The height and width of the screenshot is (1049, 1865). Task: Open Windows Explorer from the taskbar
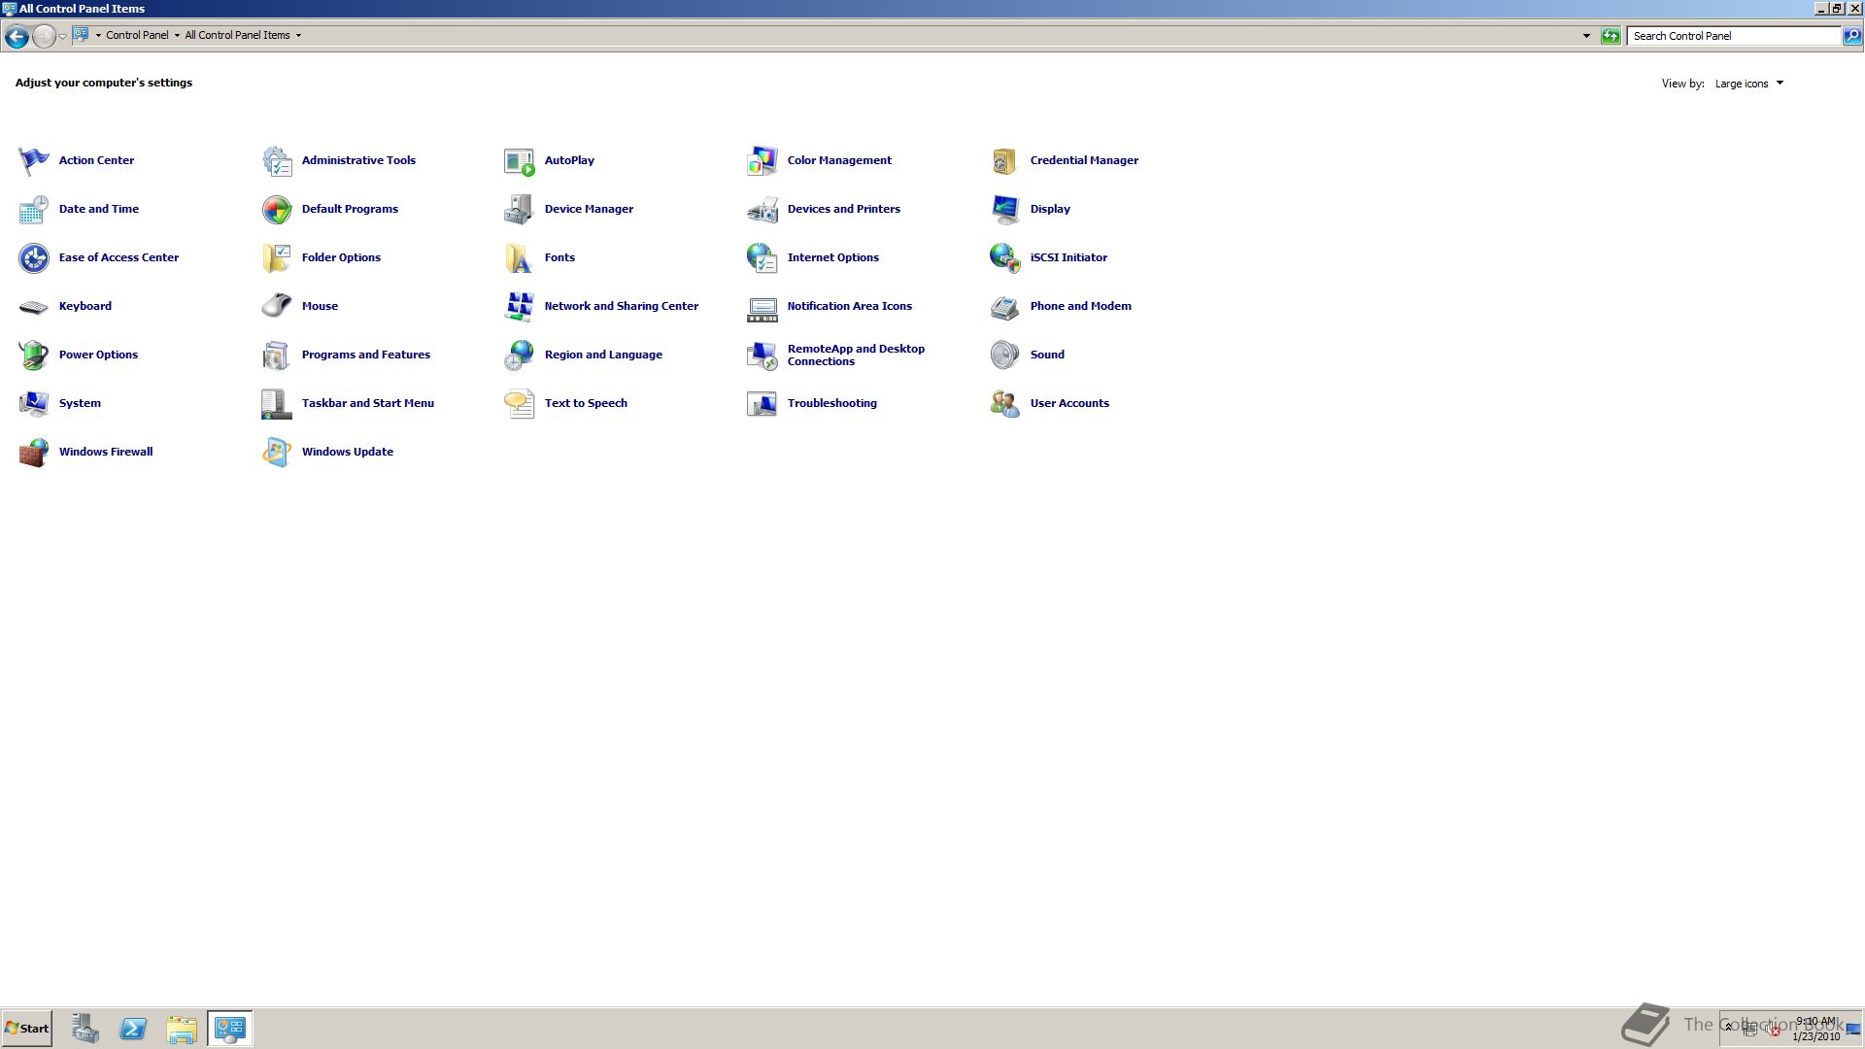[182, 1029]
